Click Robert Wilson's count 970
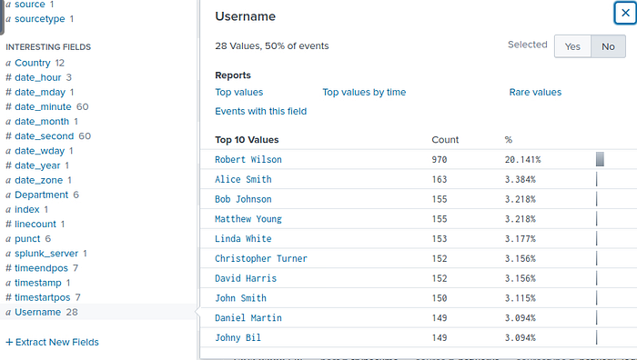This screenshot has width=637, height=360. [440, 159]
